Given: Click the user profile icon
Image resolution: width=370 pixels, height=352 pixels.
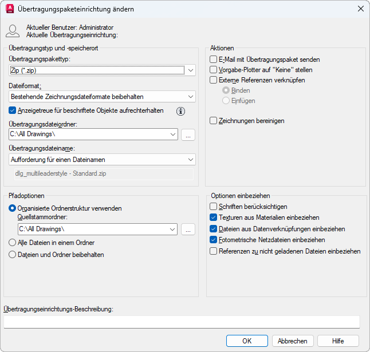Looking at the screenshot, I should click(13, 31).
